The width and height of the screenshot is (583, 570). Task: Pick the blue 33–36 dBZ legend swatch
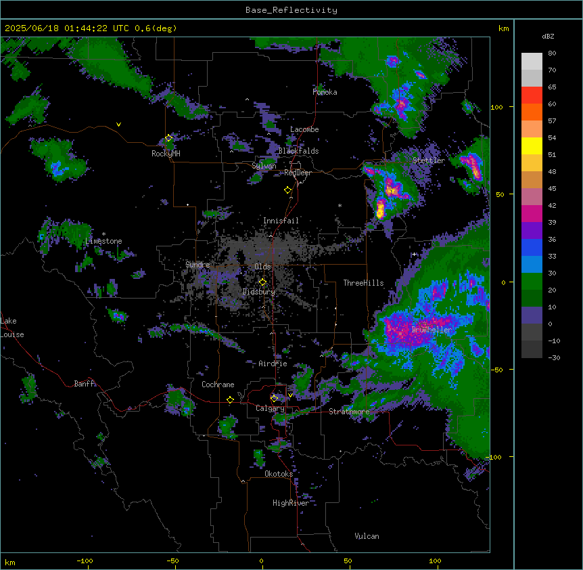pyautogui.click(x=532, y=247)
